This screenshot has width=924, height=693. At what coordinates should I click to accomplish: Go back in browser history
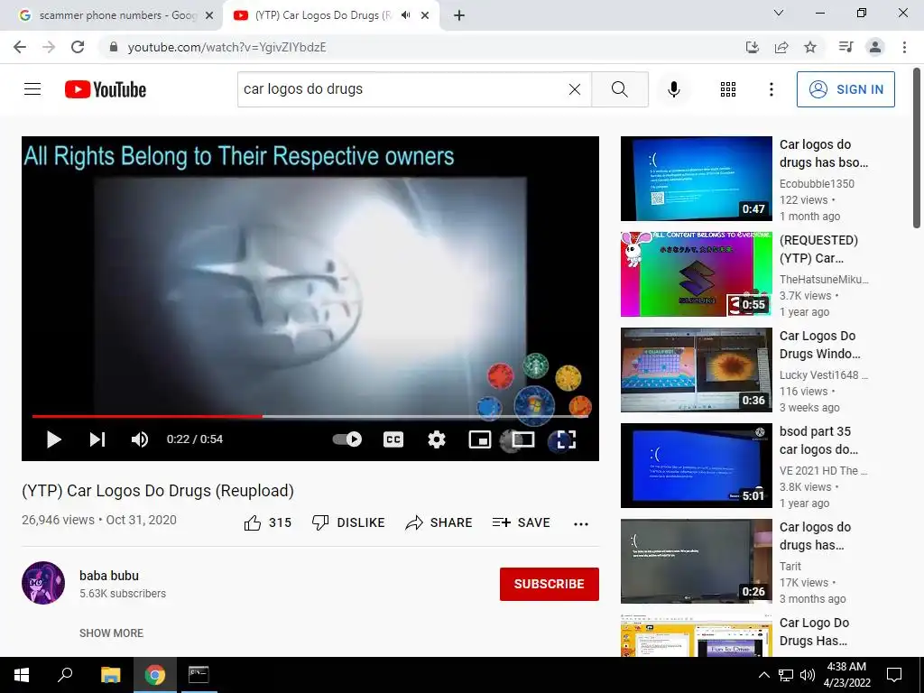click(20, 47)
